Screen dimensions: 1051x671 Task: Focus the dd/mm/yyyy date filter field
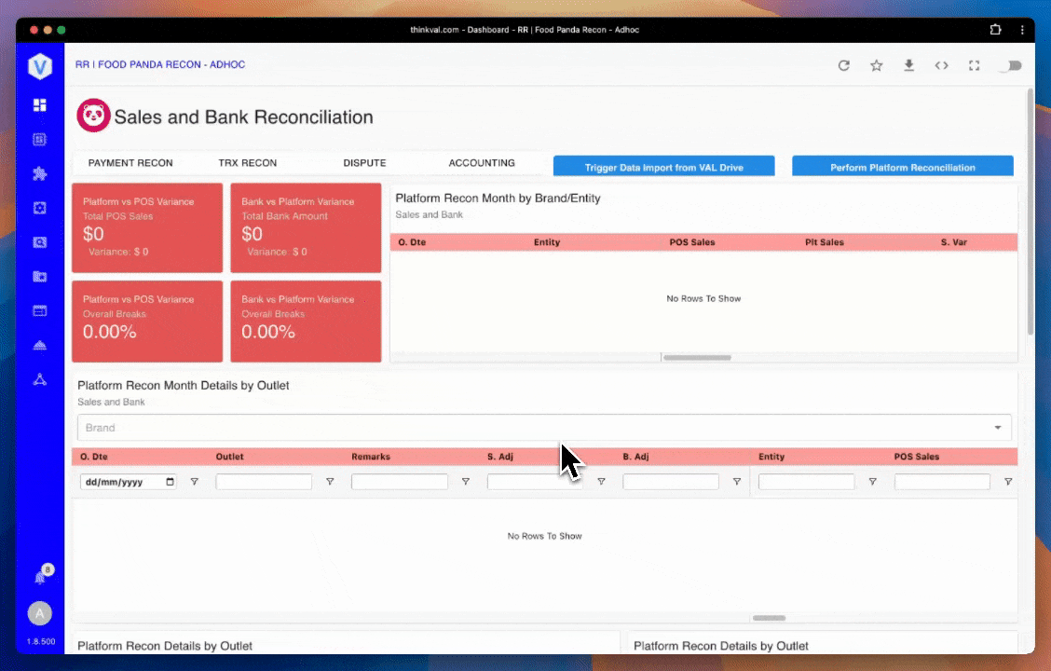pos(128,481)
